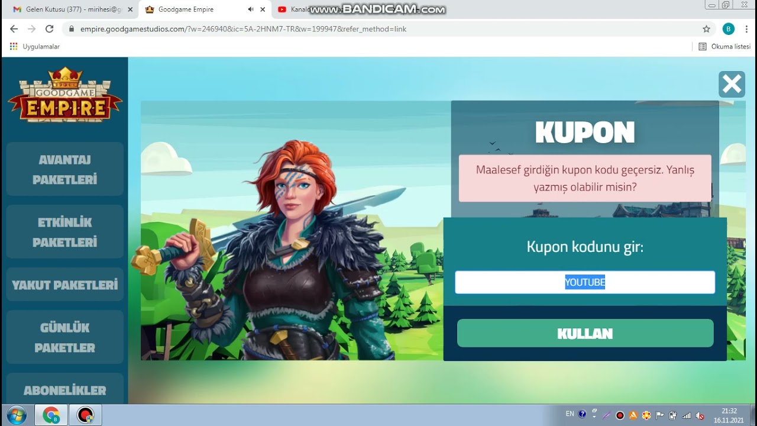Screen dimensions: 757x426
Task: Focus the coupon code input containing YOUTUBE
Action: pyautogui.click(x=585, y=282)
